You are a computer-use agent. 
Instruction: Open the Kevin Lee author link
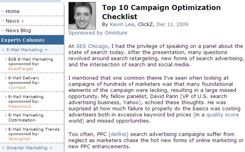[x=122, y=25]
